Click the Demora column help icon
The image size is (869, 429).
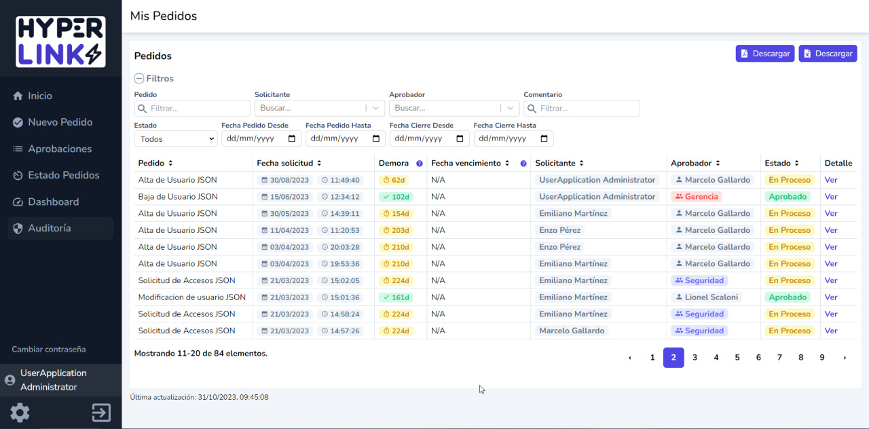pos(420,164)
